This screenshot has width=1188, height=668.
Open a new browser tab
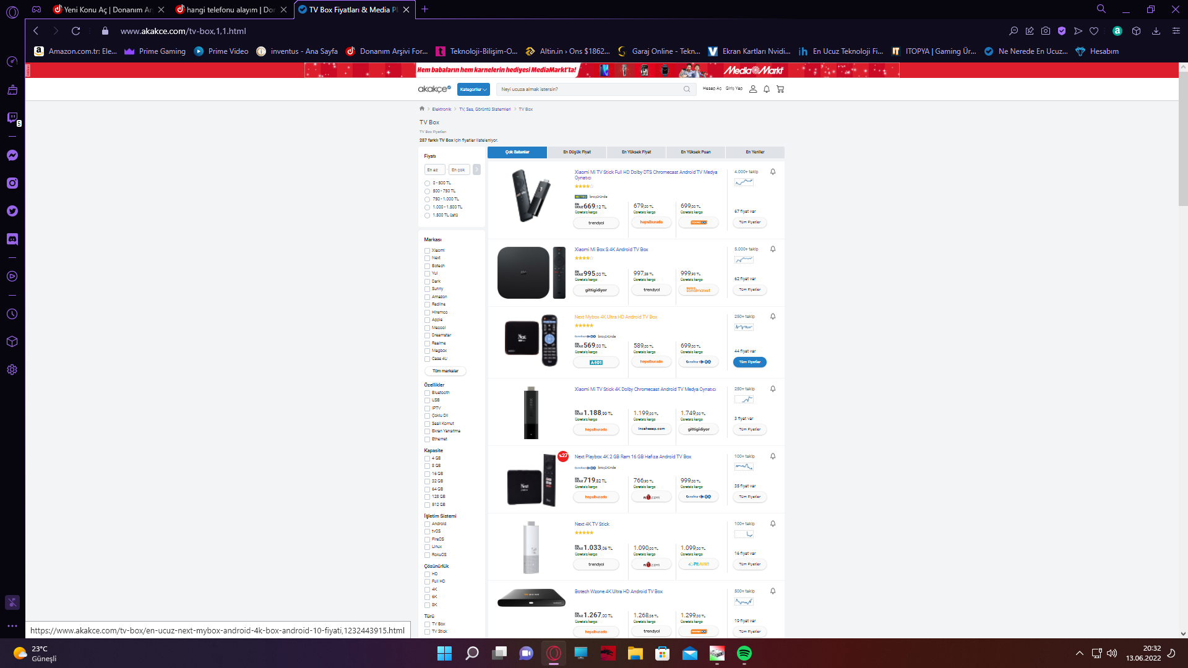click(x=424, y=9)
